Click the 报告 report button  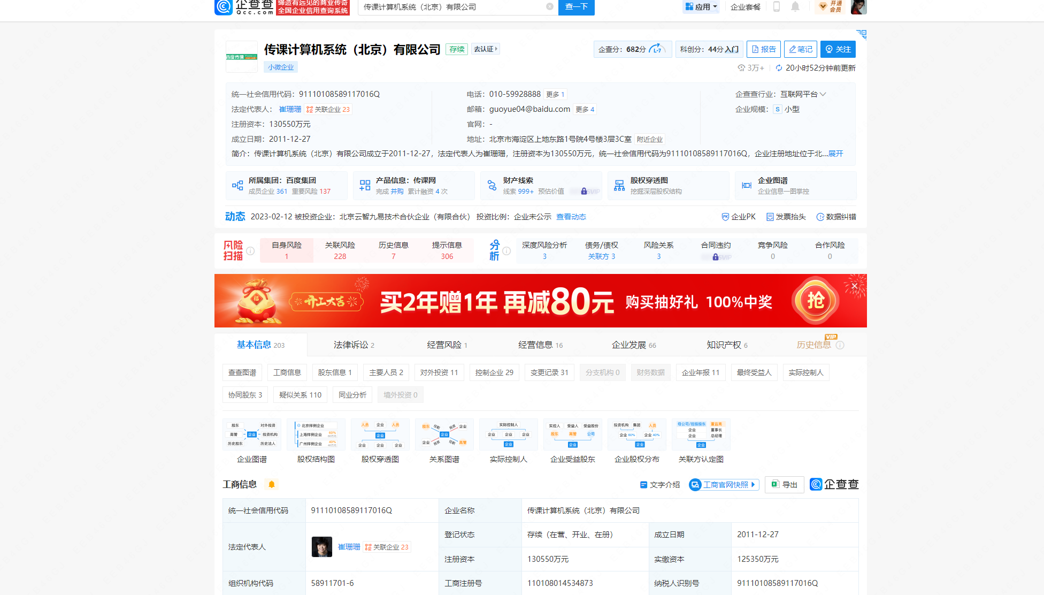pos(764,49)
